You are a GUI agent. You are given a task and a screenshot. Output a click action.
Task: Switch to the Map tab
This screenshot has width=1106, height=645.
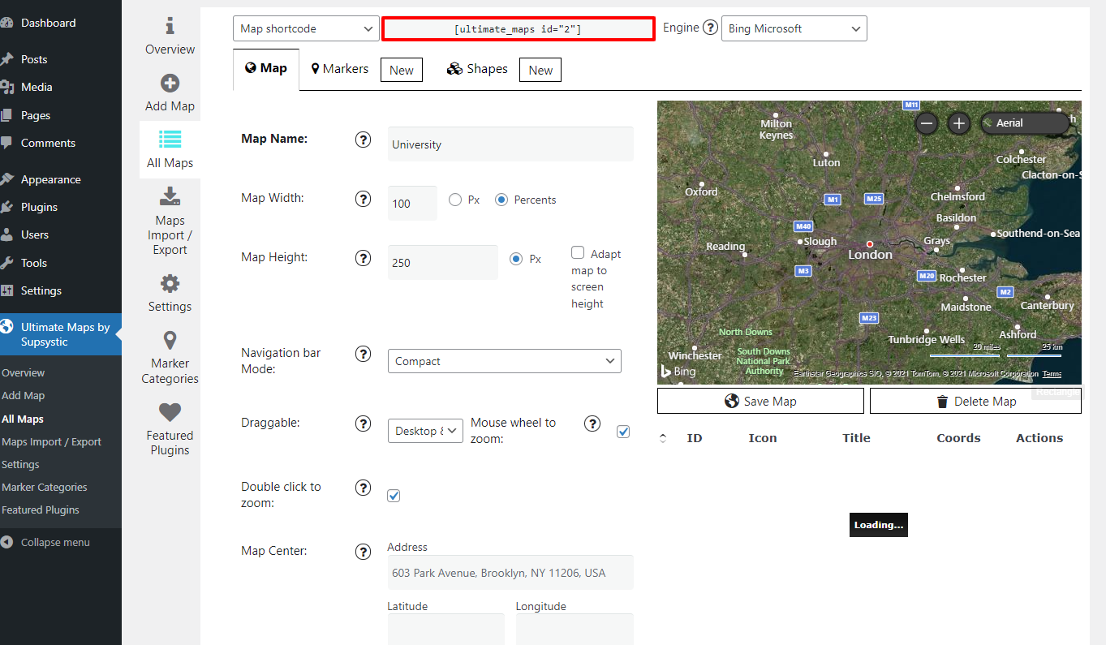[x=266, y=69]
